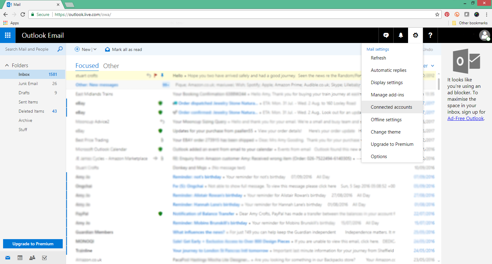
Task: Open the notifications bell icon
Action: tap(401, 35)
